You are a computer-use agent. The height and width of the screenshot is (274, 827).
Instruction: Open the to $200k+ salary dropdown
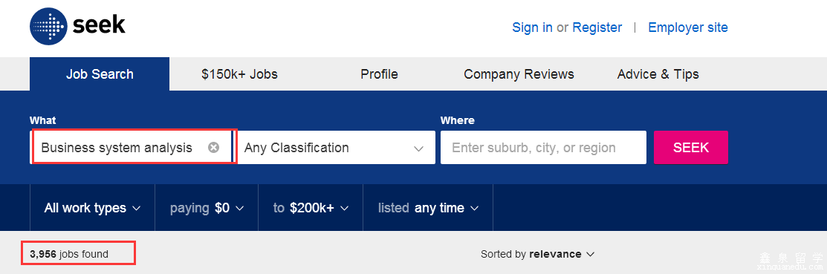pyautogui.click(x=311, y=208)
